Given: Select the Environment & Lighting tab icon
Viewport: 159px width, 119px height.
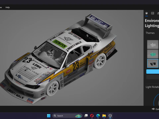Looking at the screenshot, I should pyautogui.click(x=146, y=13).
